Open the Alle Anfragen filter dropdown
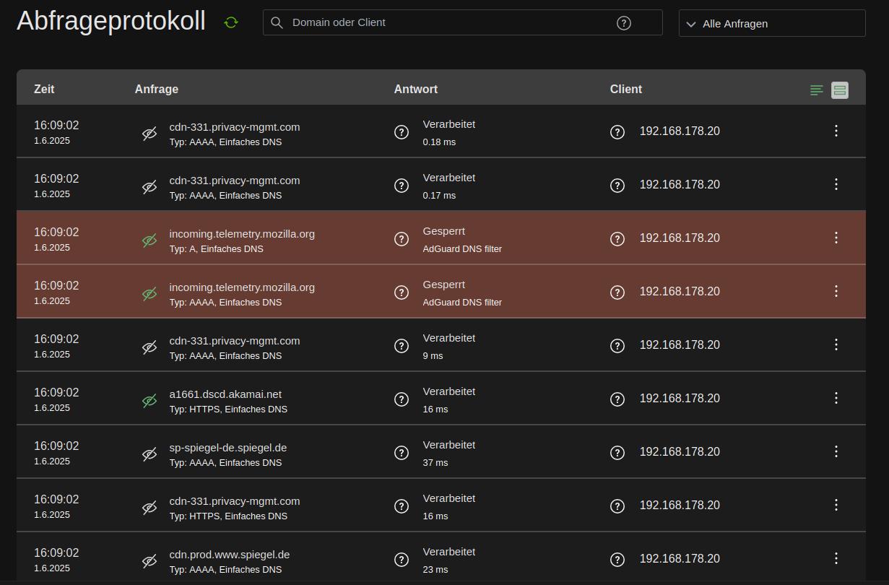The image size is (889, 585). tap(772, 23)
